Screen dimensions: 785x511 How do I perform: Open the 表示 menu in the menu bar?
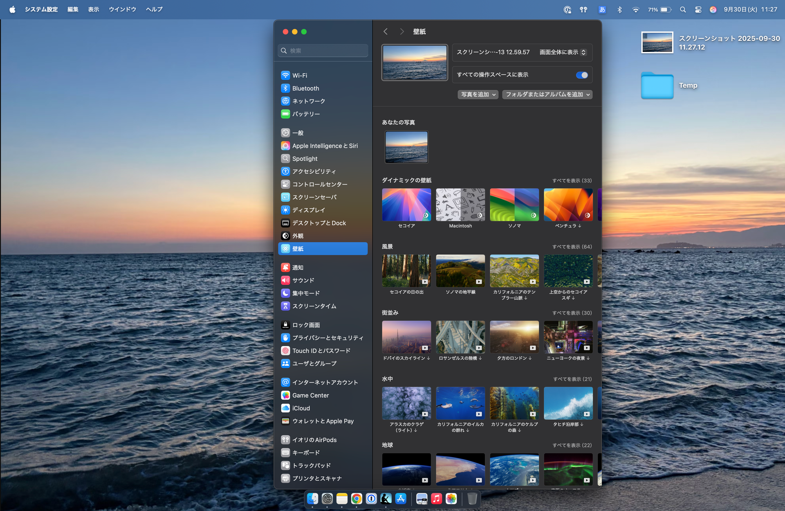coord(93,9)
